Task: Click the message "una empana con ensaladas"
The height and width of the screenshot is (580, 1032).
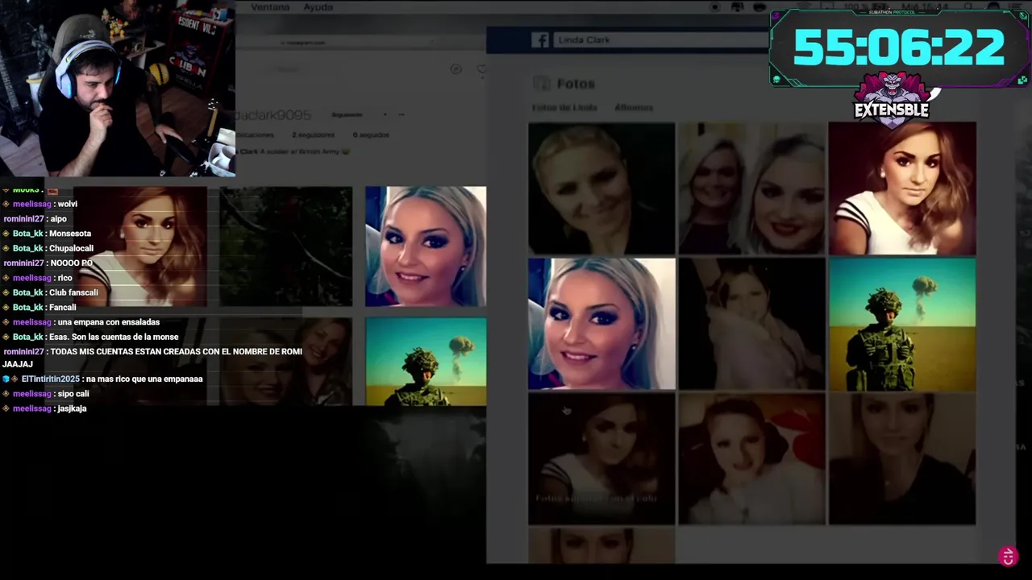Action: pyautogui.click(x=109, y=322)
